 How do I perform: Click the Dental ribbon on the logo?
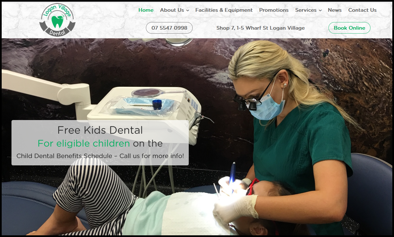(57, 32)
